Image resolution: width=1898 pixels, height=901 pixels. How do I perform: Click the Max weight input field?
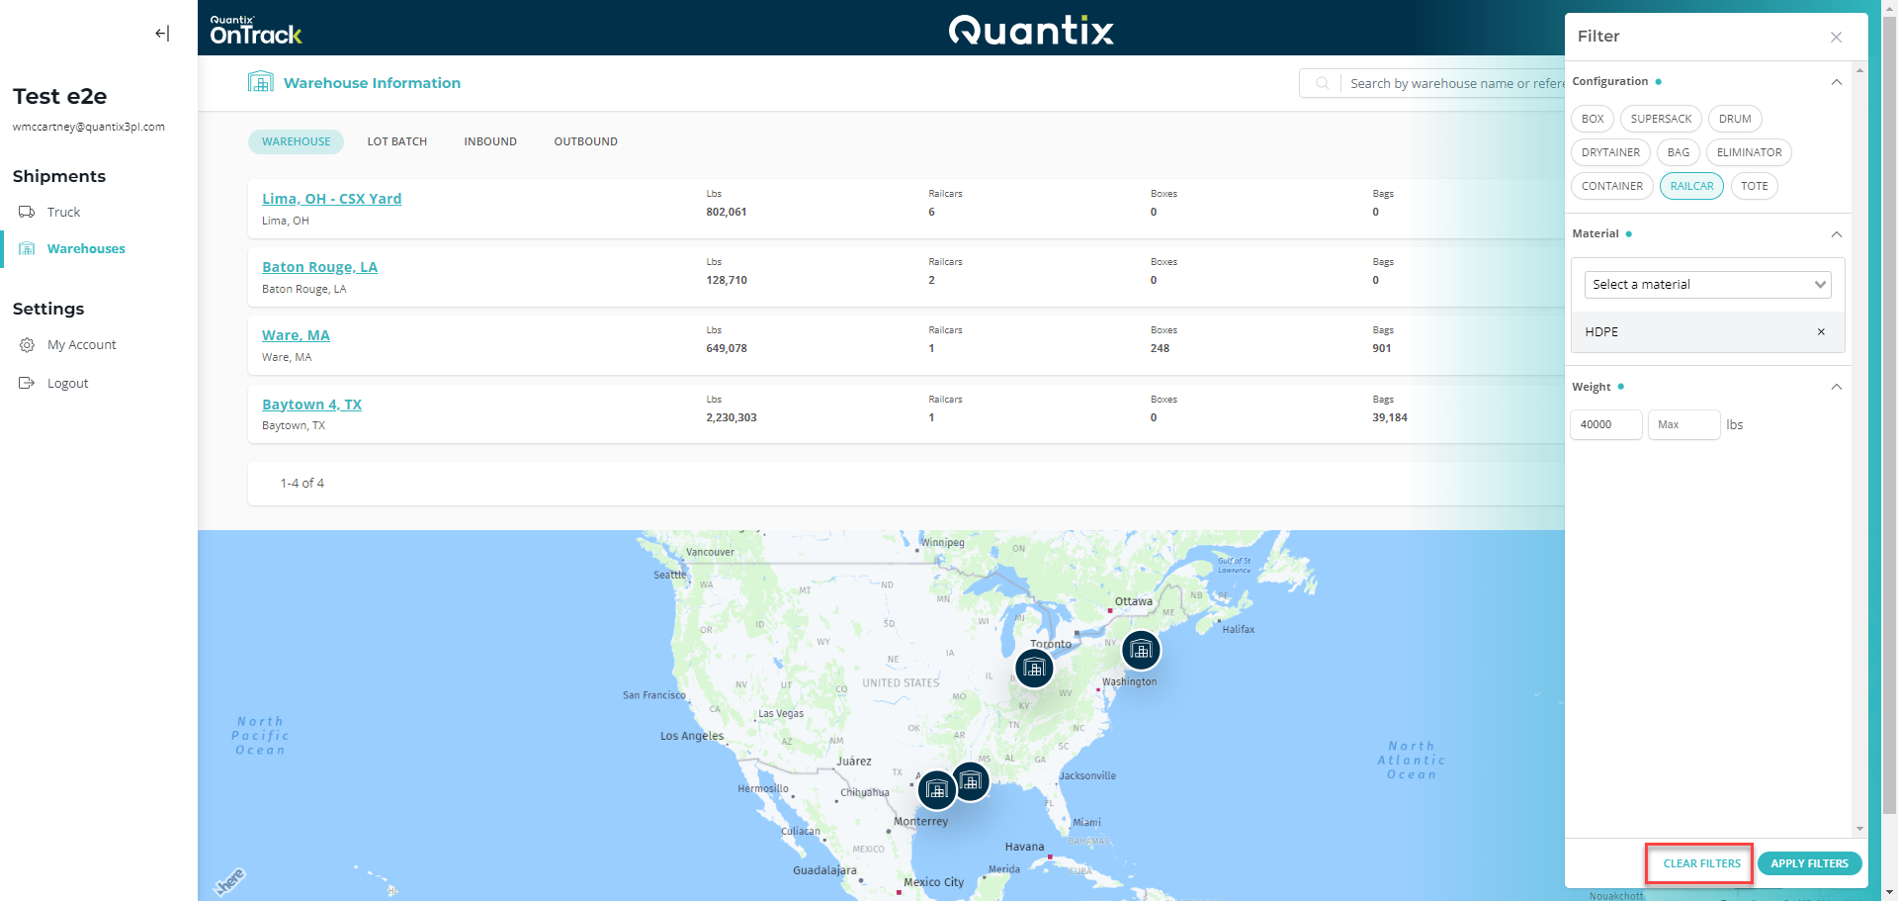tap(1683, 424)
